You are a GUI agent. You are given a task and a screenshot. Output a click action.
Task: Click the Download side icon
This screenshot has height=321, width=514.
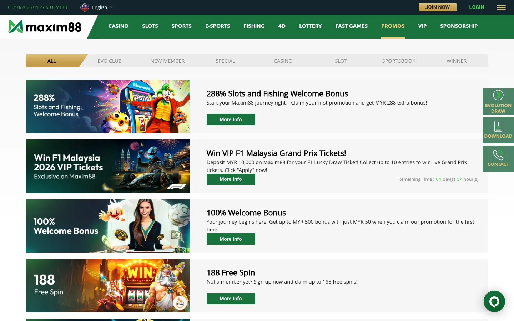point(498,130)
